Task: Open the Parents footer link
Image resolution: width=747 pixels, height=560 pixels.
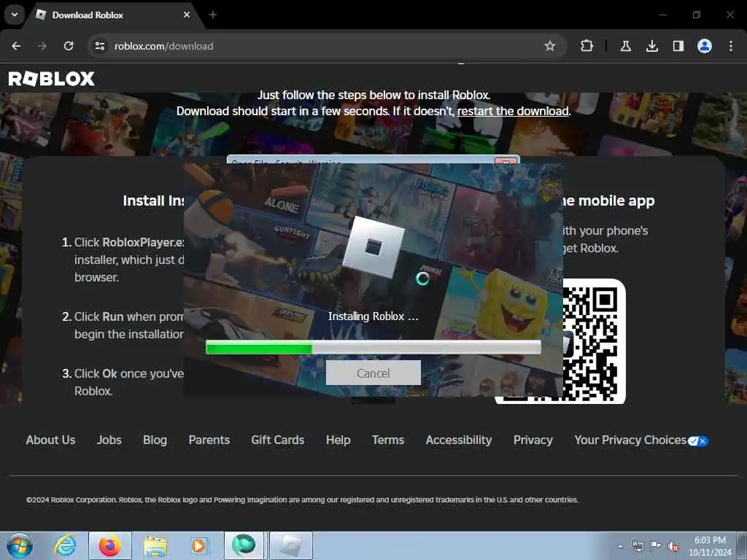Action: (209, 440)
